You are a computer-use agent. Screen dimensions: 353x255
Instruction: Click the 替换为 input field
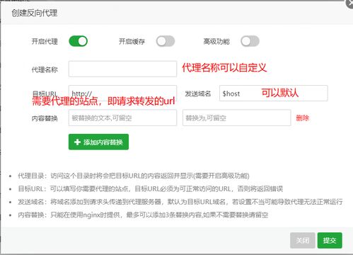[236, 118]
